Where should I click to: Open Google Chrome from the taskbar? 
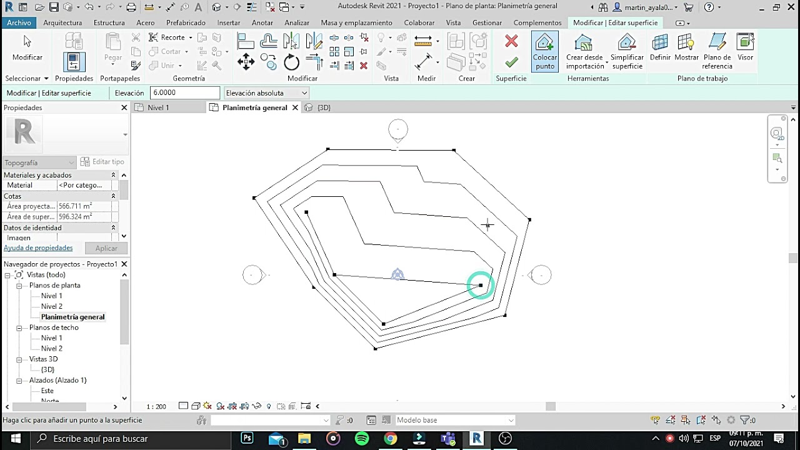pyautogui.click(x=391, y=439)
